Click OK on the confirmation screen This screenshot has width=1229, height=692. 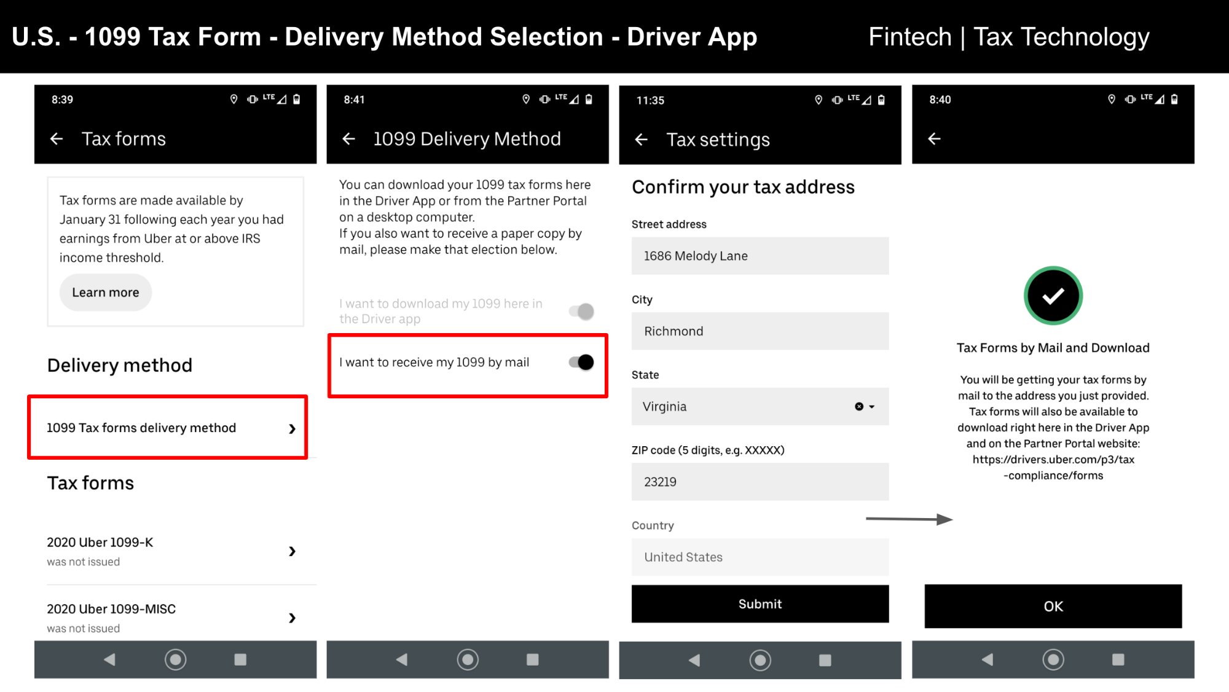pyautogui.click(x=1053, y=606)
